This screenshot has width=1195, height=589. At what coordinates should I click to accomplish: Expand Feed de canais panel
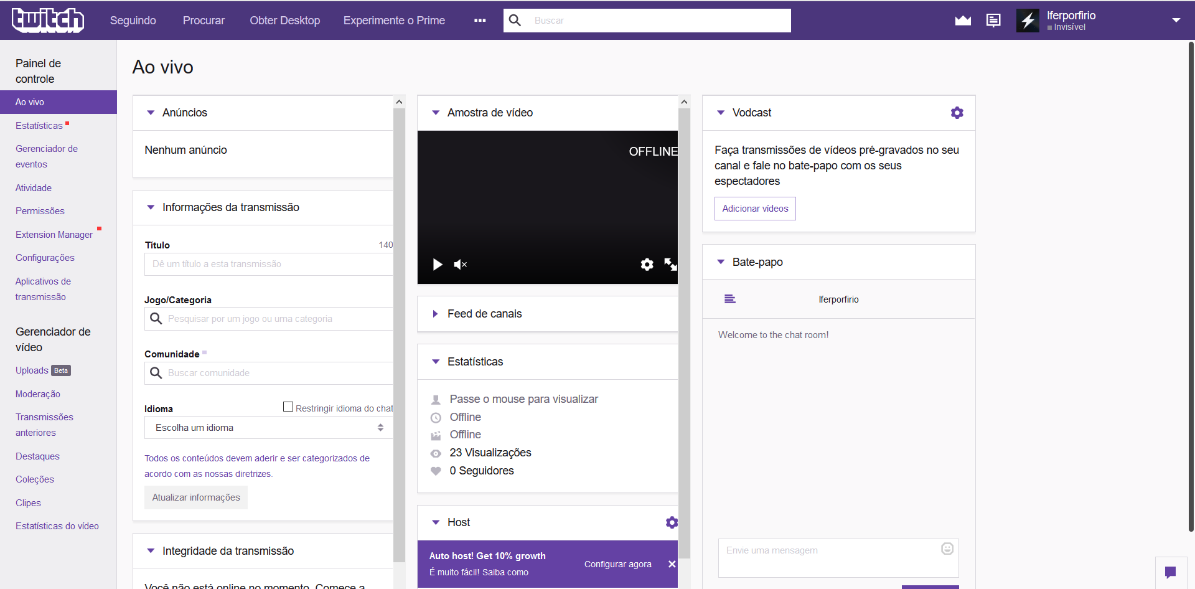click(436, 314)
